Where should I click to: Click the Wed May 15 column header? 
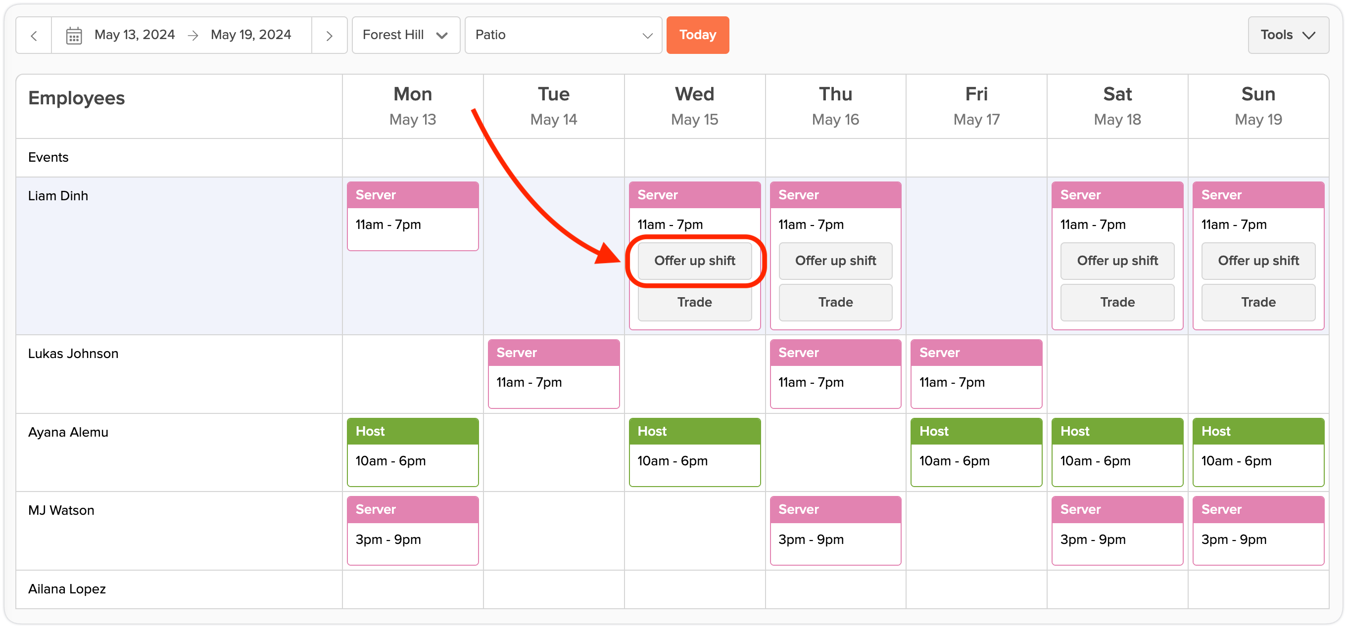coord(694,106)
